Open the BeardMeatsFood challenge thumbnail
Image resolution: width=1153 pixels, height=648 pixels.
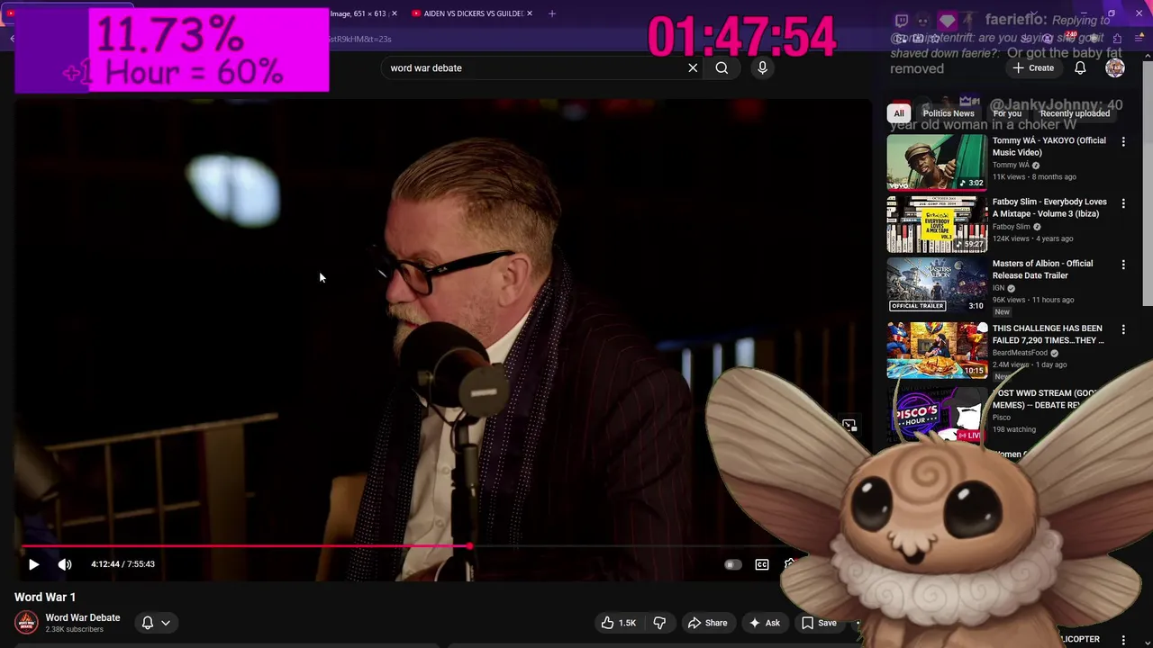pyautogui.click(x=937, y=350)
